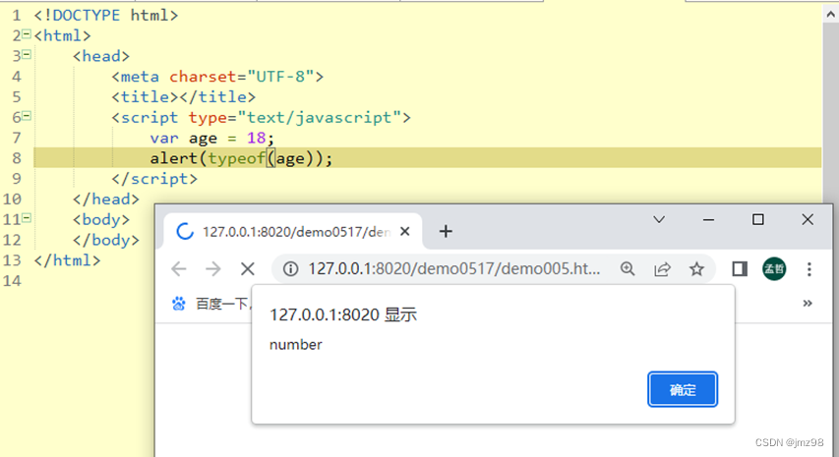Collapse the script fold on line 6
This screenshot has height=457, width=839.
pyautogui.click(x=27, y=116)
